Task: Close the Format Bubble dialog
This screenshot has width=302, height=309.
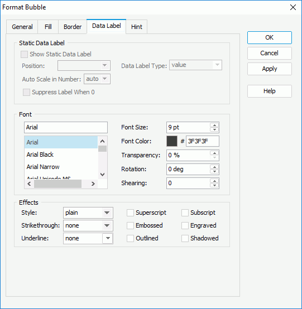Action: coord(293,7)
